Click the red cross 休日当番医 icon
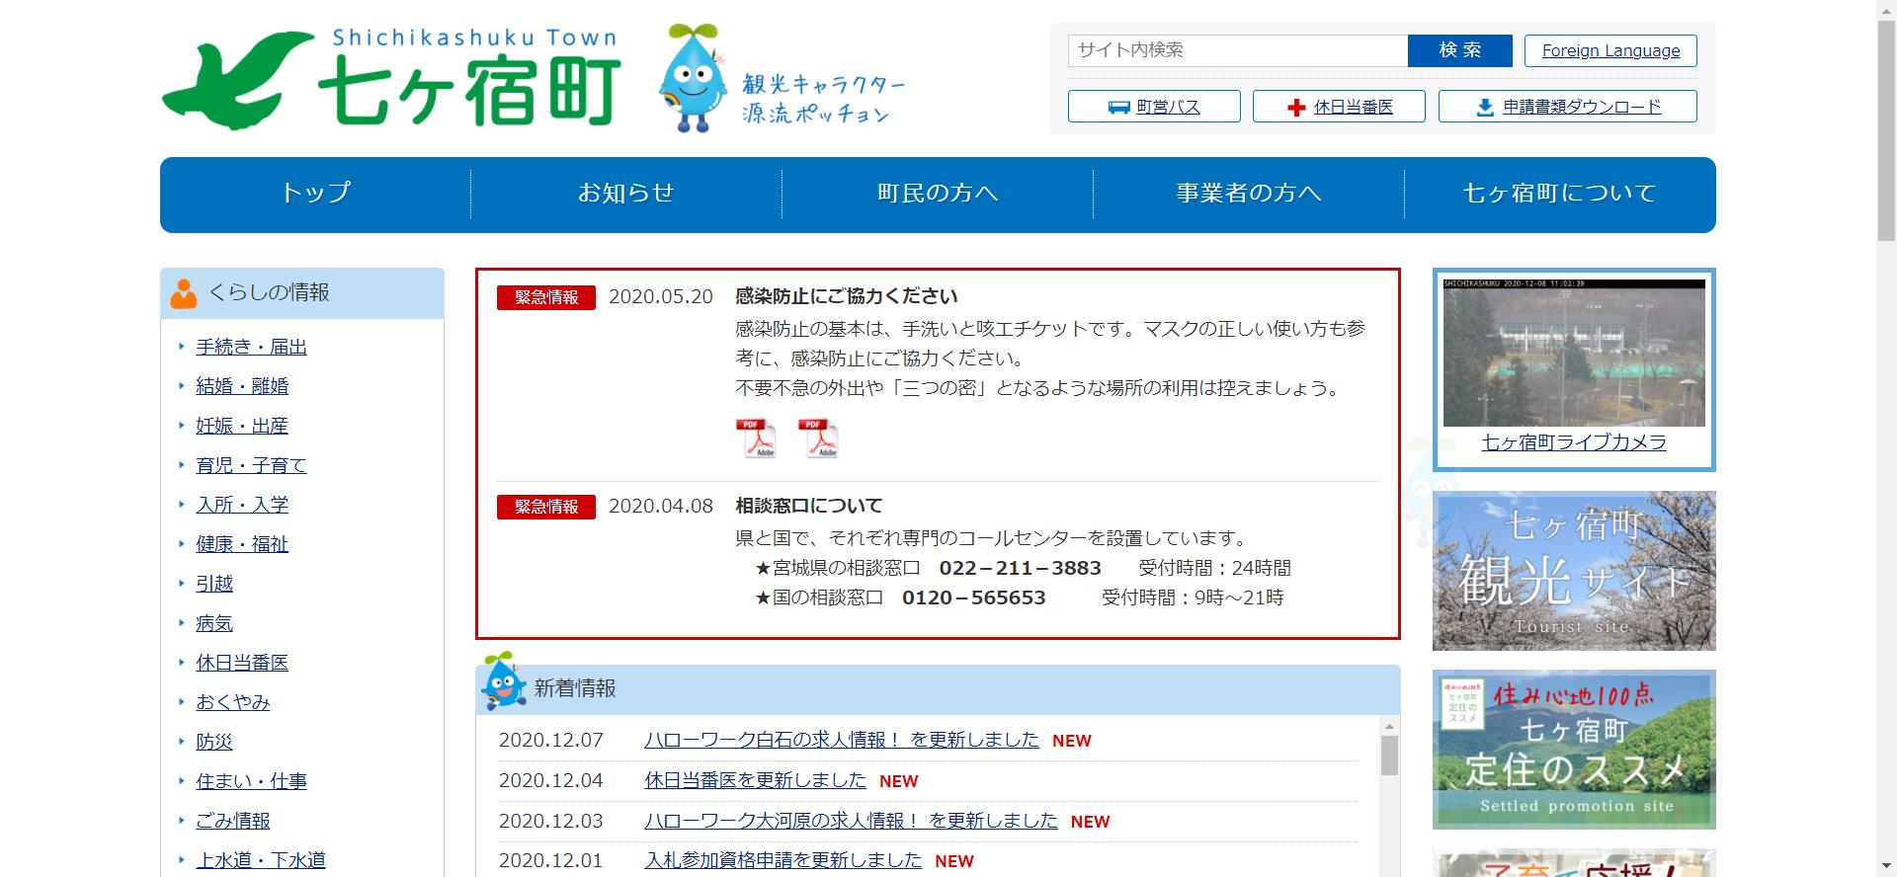The width and height of the screenshot is (1897, 877). [x=1296, y=108]
